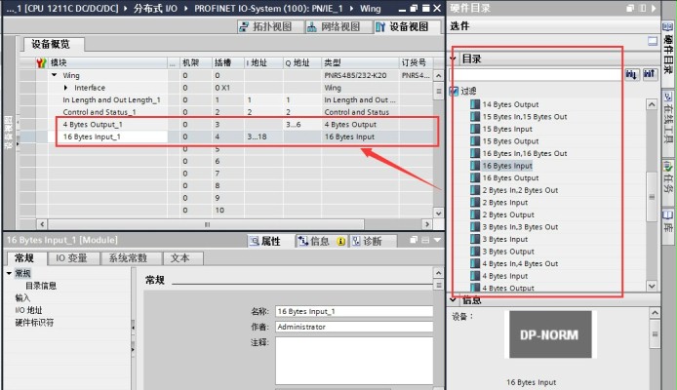Click the catalog list vertical scrollbar
This screenshot has width=677, height=390.
coord(652,195)
